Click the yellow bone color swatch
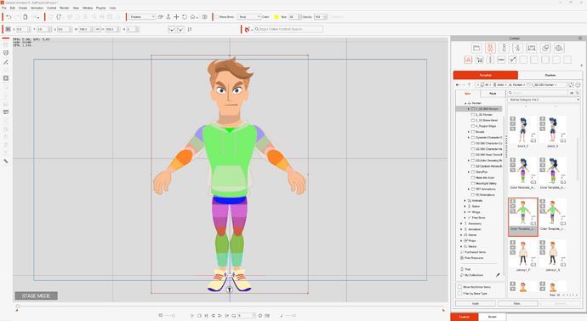The width and height of the screenshot is (587, 321). tap(276, 17)
